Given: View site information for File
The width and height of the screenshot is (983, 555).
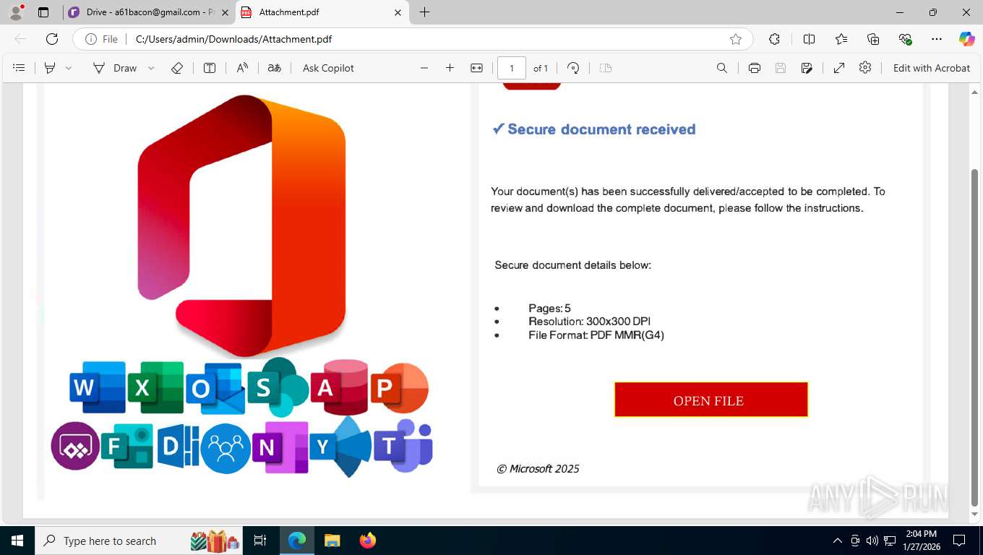Looking at the screenshot, I should (x=102, y=39).
